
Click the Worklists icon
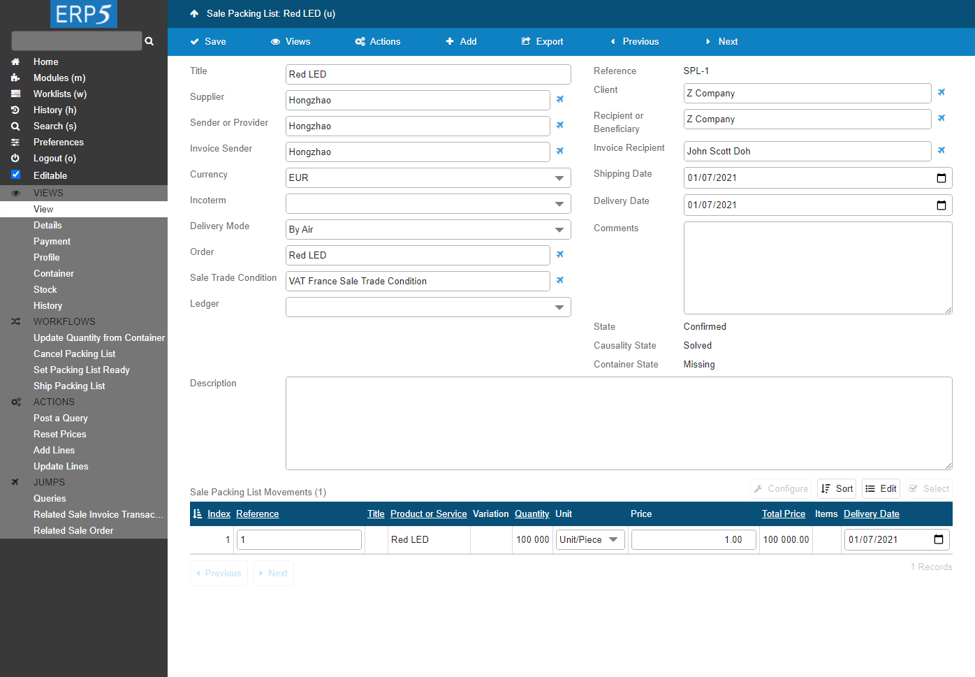pyautogui.click(x=15, y=94)
